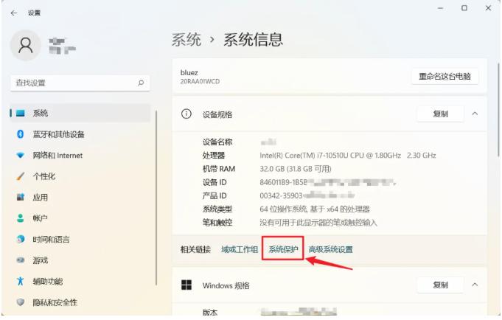Screen dimensions: 502x320
Task: Click the 时间和语言 globe icon
Action: (21, 240)
